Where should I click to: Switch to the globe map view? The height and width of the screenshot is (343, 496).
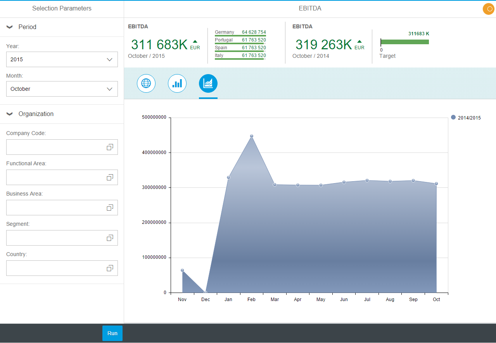pyautogui.click(x=146, y=83)
